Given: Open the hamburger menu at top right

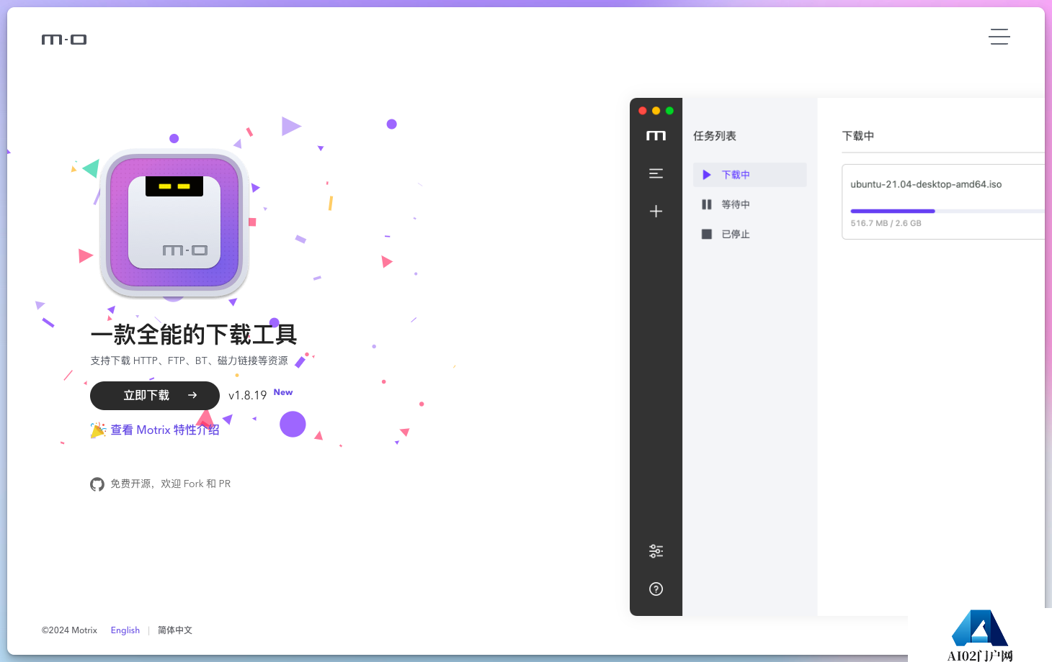Looking at the screenshot, I should 999,37.
